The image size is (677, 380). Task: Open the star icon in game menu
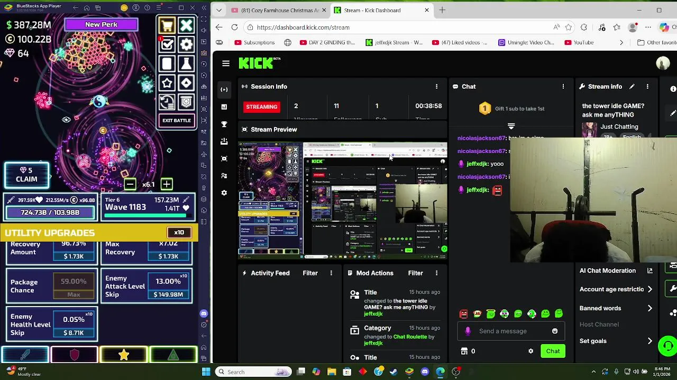167,83
